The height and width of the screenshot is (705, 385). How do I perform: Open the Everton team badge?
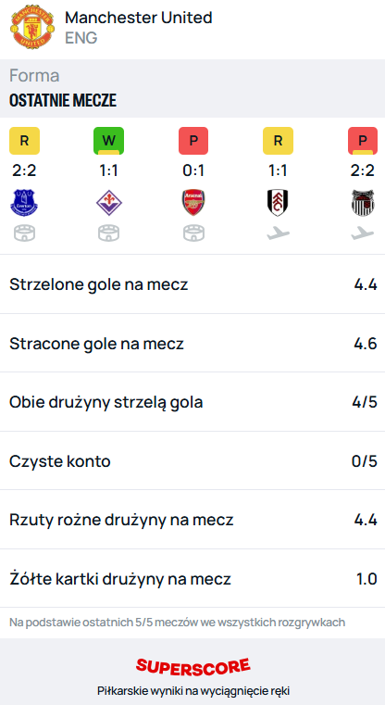click(x=24, y=203)
